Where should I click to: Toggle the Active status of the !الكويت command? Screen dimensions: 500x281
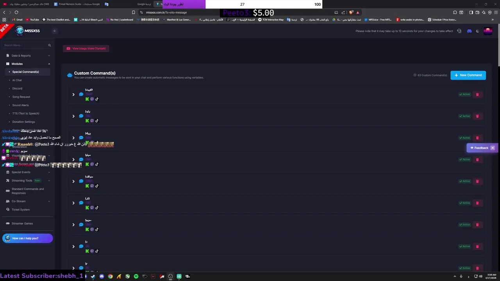pyautogui.click(x=464, y=94)
